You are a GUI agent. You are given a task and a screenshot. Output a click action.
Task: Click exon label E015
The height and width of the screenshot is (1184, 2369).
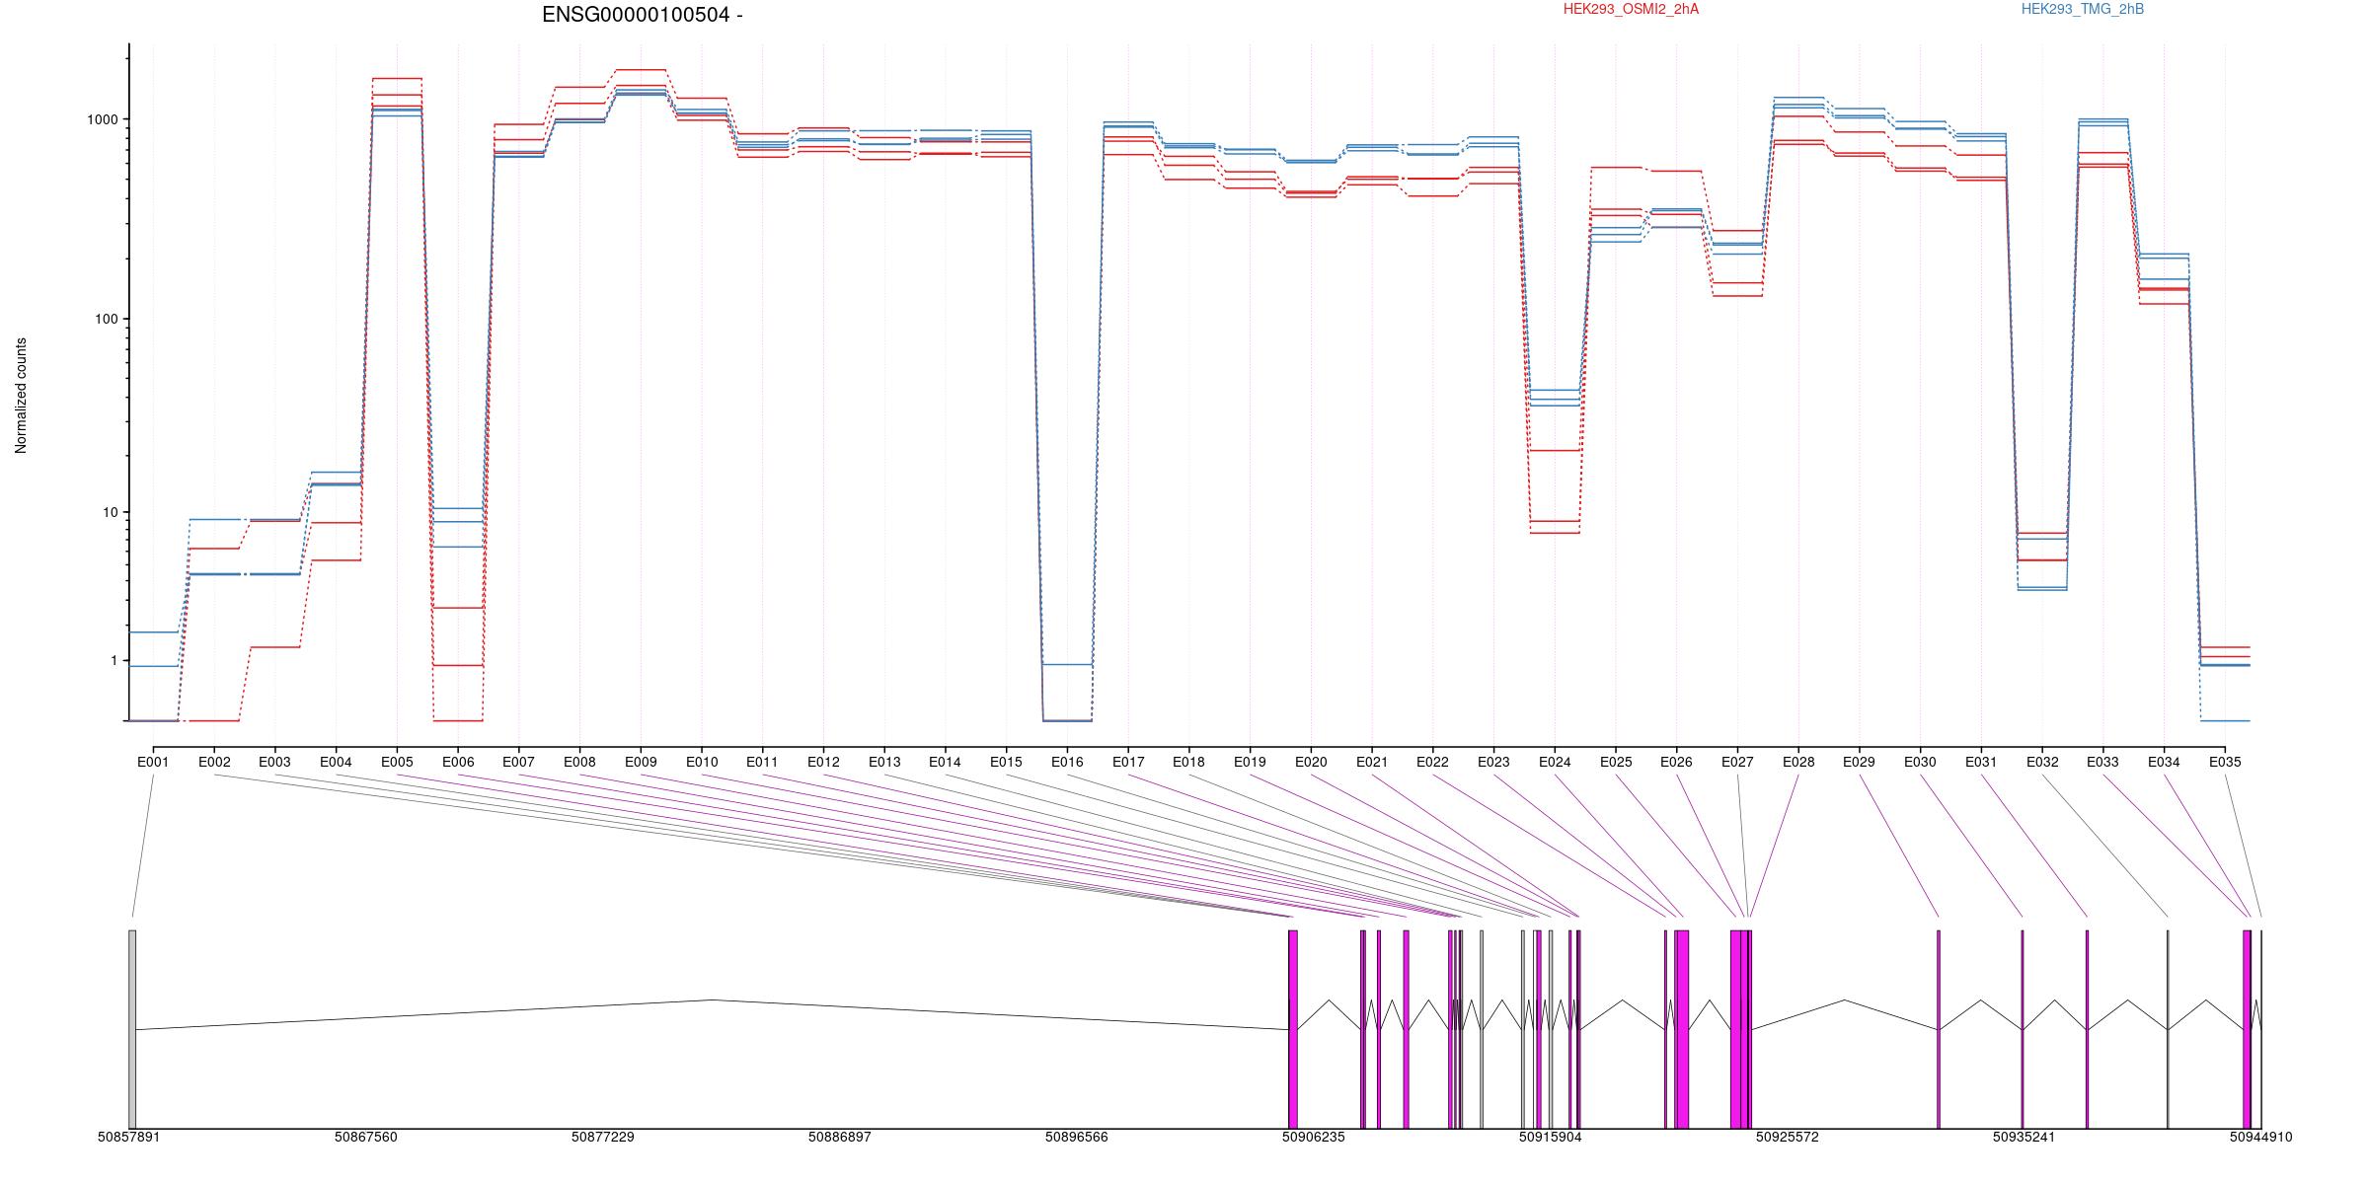pyautogui.click(x=1006, y=762)
